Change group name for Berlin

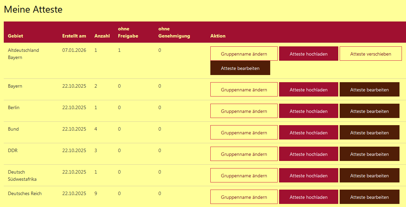[244, 111]
